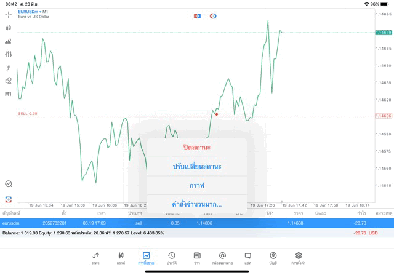
Task: Select กราฟ (Chart) from popup menu
Action: coord(197,185)
